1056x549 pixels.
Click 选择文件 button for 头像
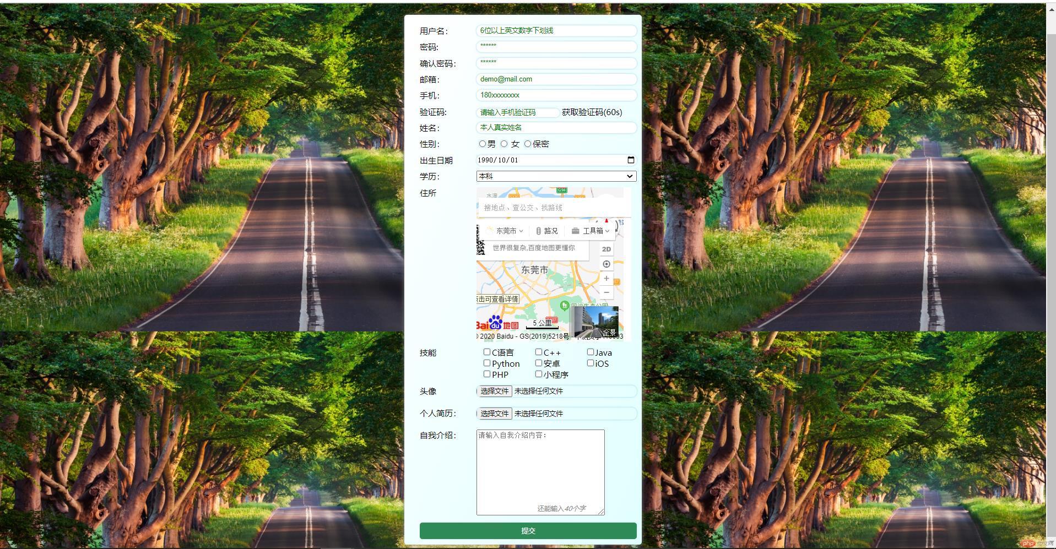click(495, 391)
